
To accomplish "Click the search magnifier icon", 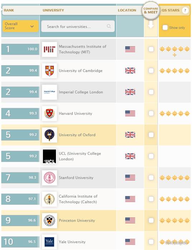I will (x=109, y=26).
